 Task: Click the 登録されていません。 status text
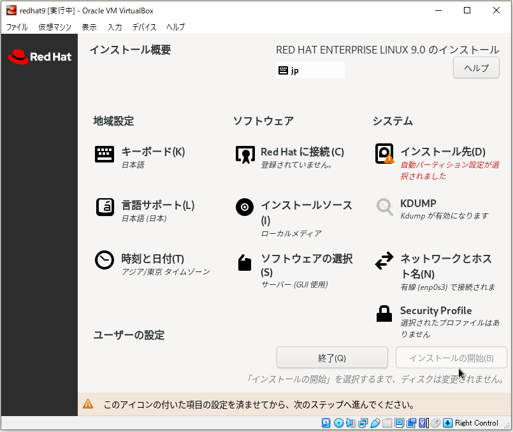click(x=297, y=165)
